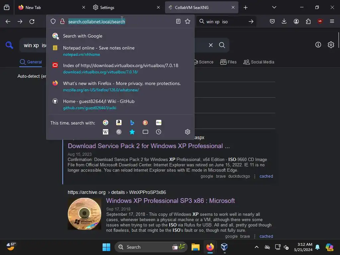Open the Pocket save button
This screenshot has width=340, height=255.
pyautogui.click(x=272, y=21)
